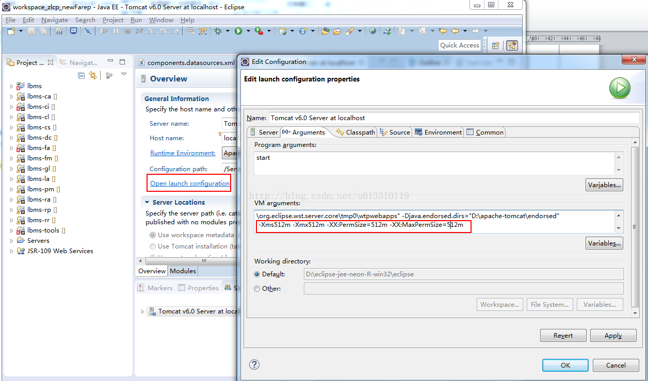This screenshot has height=381, width=648.
Task: Click the yellow Back navigation arrow
Action: pyautogui.click(x=455, y=31)
